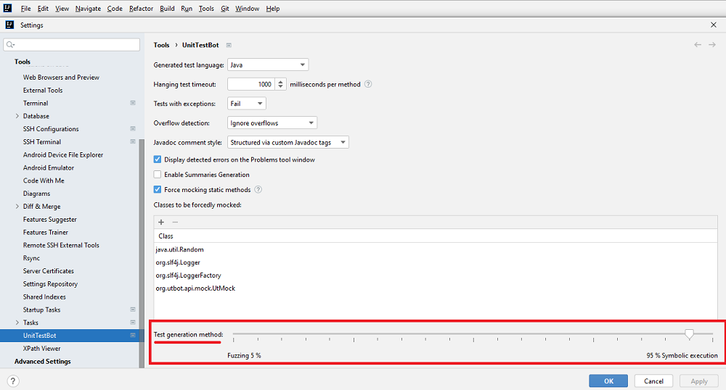Enable Summaries Generation checkbox
This screenshot has height=390, width=726.
click(x=158, y=175)
